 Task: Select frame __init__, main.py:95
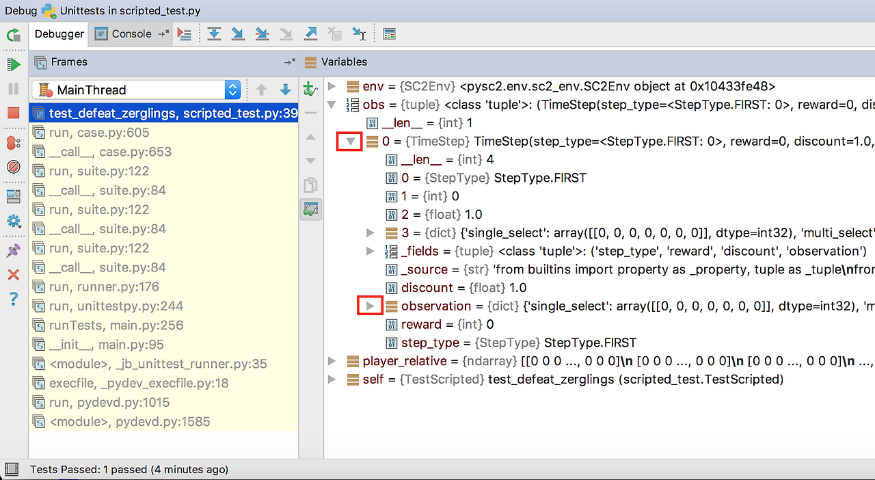pyautogui.click(x=164, y=345)
